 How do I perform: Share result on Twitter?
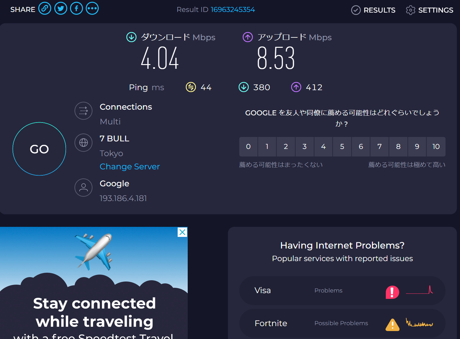[61, 8]
